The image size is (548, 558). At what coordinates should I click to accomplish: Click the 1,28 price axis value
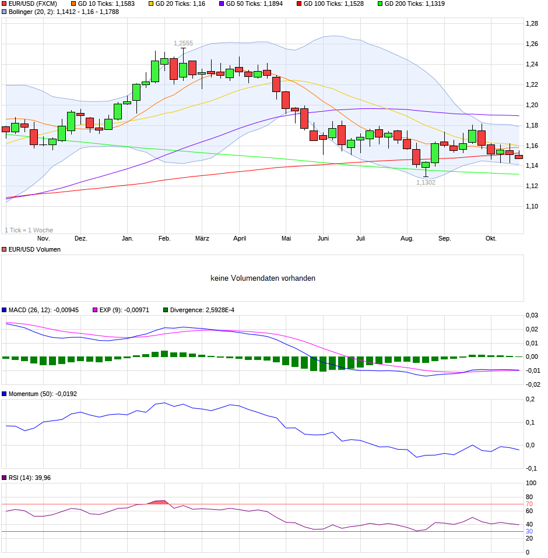532,24
